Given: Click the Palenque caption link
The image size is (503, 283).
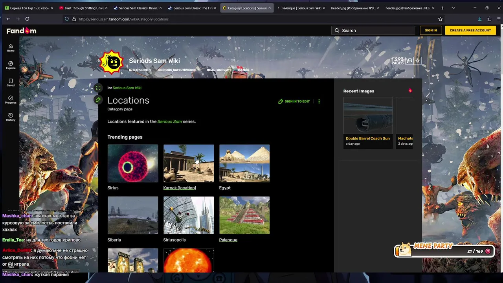Looking at the screenshot, I should point(228,240).
